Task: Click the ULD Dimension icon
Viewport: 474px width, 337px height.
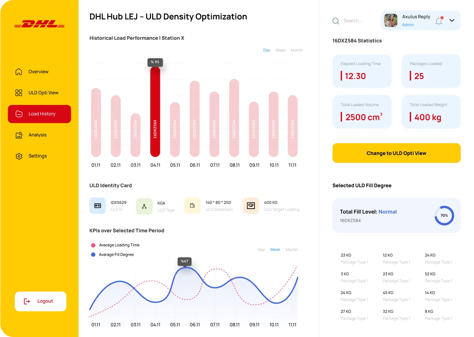Action: [x=192, y=206]
